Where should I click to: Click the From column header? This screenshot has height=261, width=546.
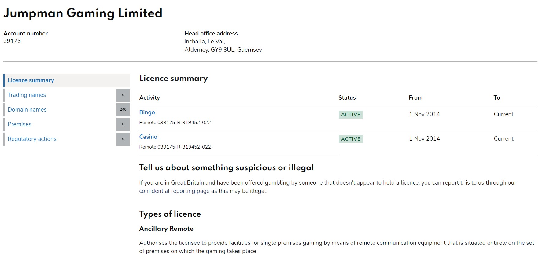tap(415, 98)
